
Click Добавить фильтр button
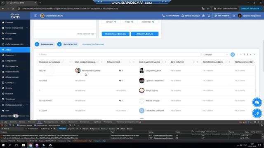click(145, 34)
